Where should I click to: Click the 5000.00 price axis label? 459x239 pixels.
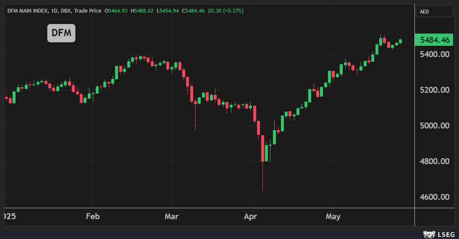coord(434,126)
